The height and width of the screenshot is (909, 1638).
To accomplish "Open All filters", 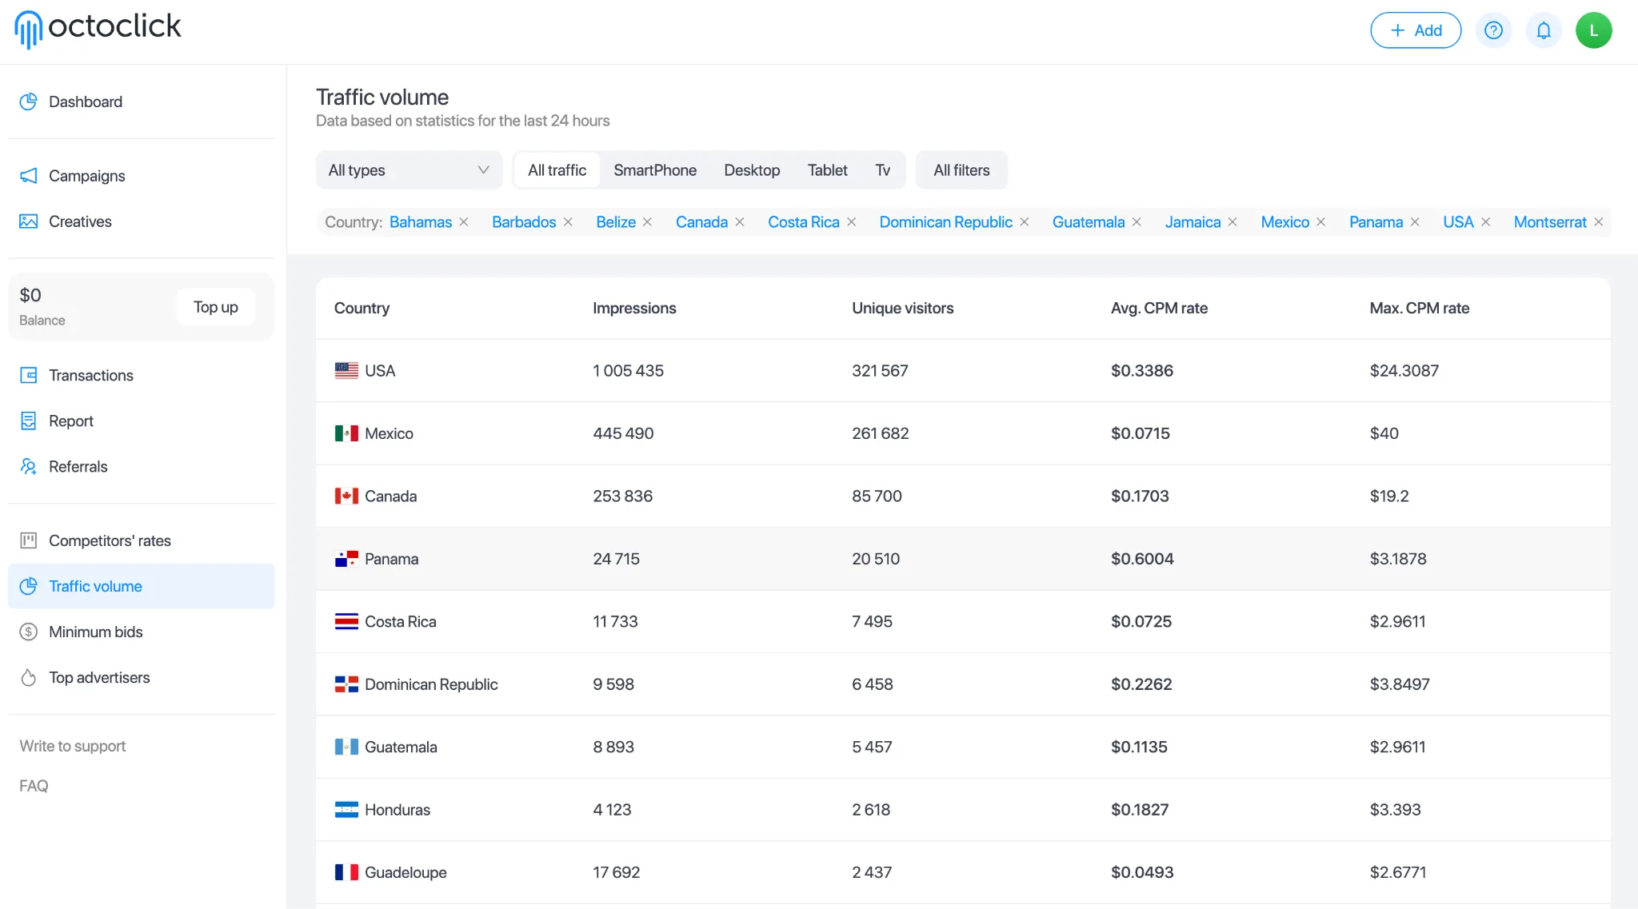I will [961, 170].
